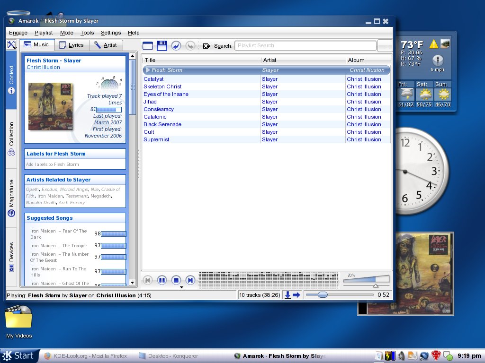Viewport: 485px width, 363px height.
Task: Open related artist Iron Maiden link
Action: click(50, 196)
